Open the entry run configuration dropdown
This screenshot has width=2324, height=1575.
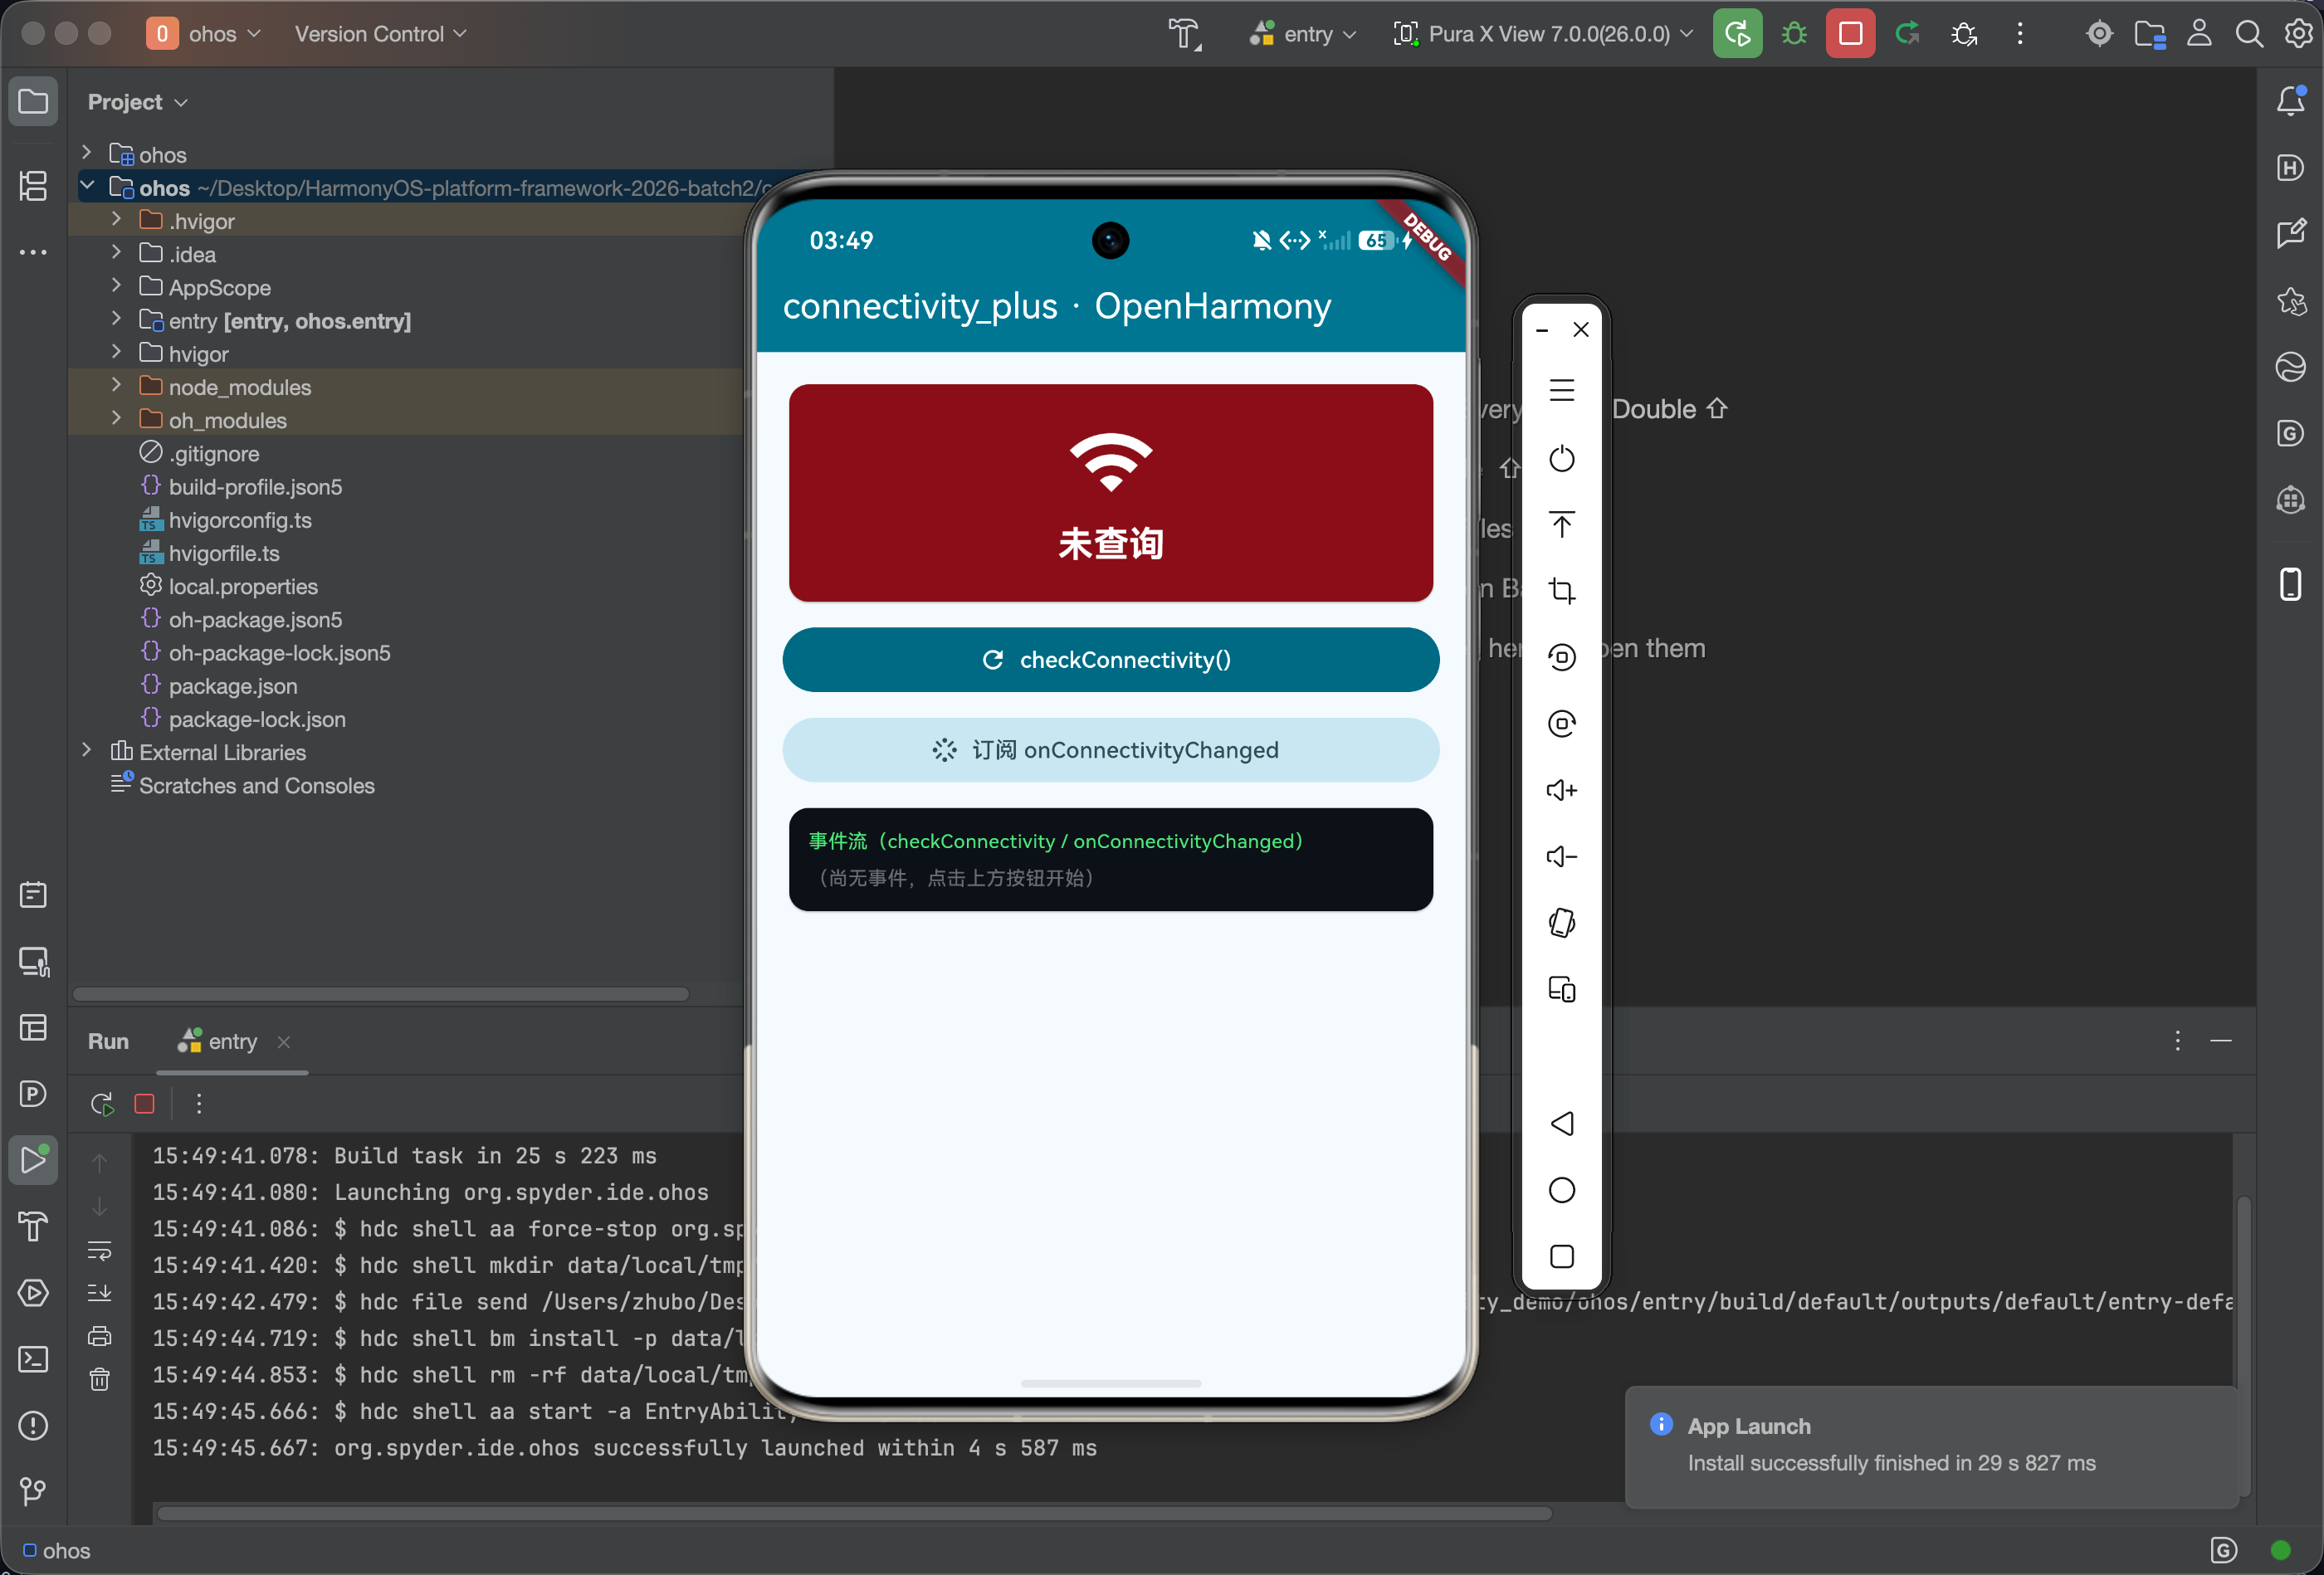pos(1302,34)
